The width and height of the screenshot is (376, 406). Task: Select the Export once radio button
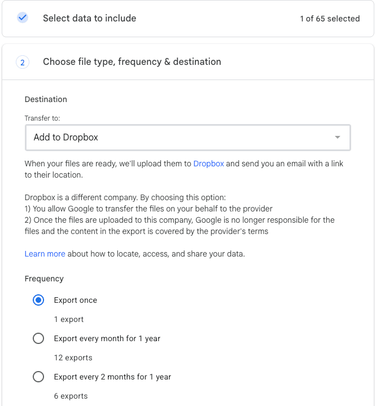(x=38, y=300)
